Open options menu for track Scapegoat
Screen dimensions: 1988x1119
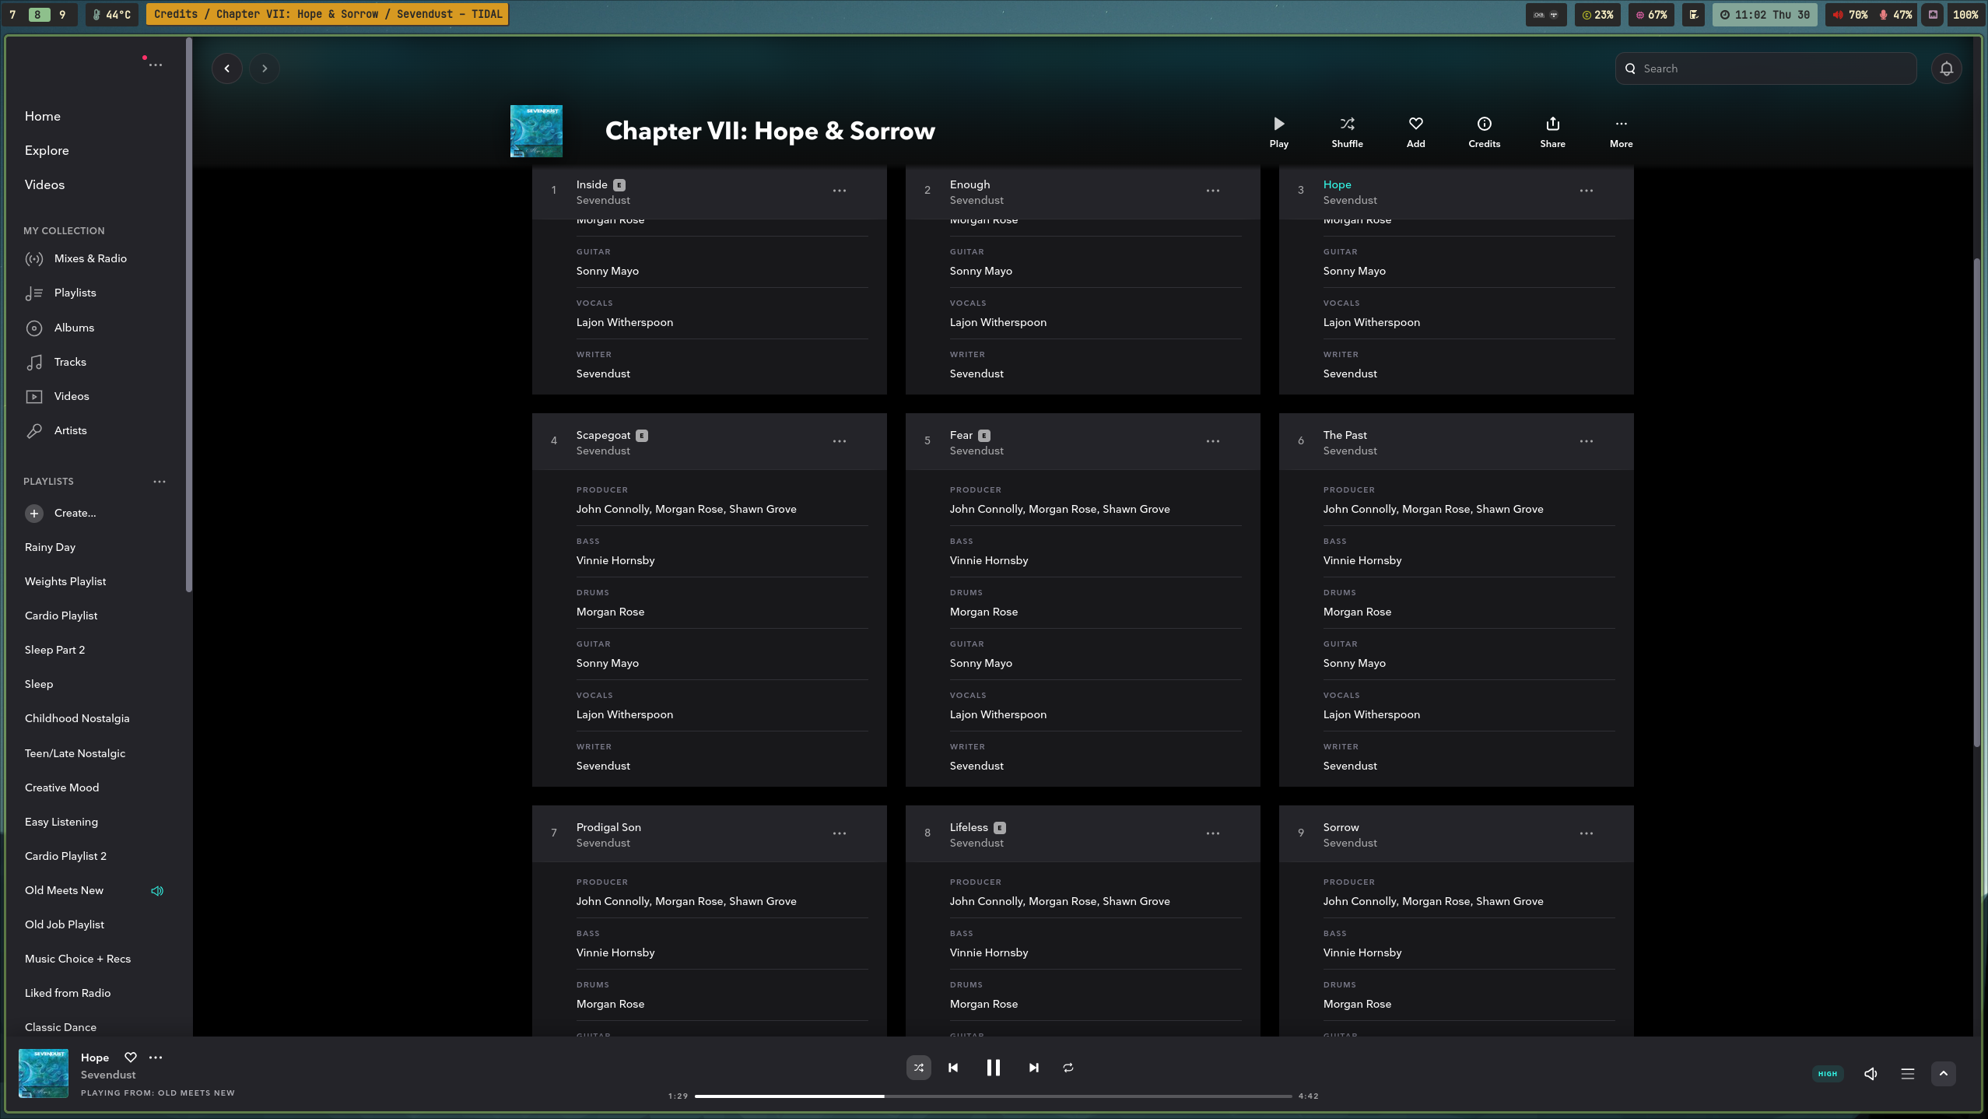pos(839,440)
